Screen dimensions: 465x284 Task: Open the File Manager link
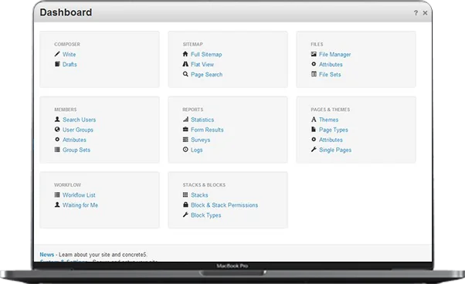tap(334, 55)
